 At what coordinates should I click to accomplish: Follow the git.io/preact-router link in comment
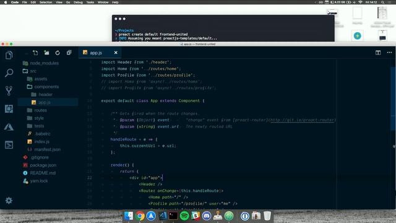pyautogui.click(x=303, y=120)
